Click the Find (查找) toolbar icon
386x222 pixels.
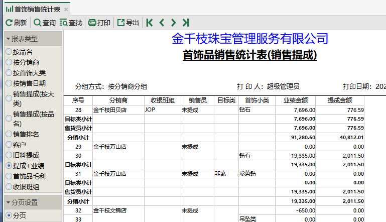click(64, 23)
